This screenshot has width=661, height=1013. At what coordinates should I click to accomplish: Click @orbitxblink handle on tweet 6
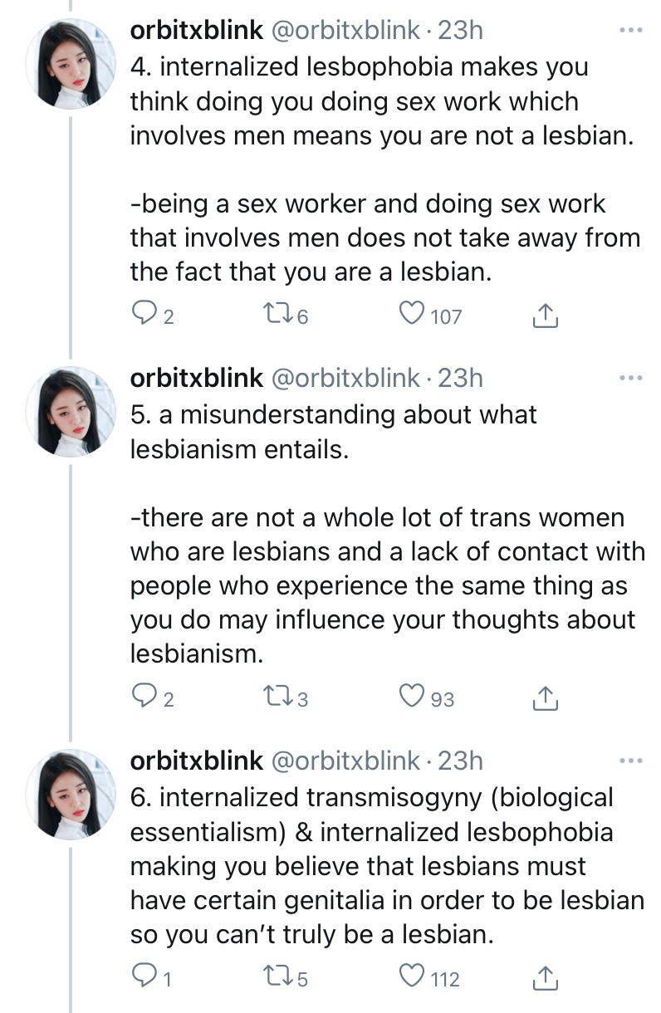pyautogui.click(x=345, y=761)
